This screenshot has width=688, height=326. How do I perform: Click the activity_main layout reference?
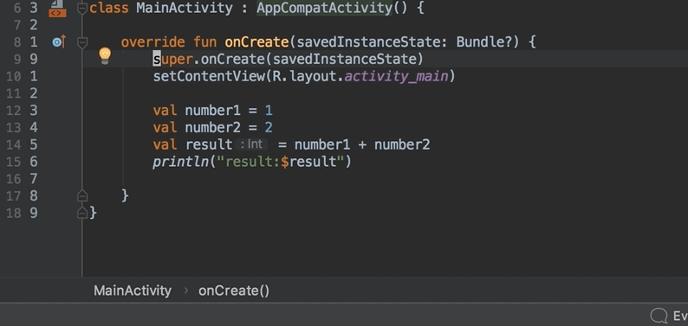point(396,76)
